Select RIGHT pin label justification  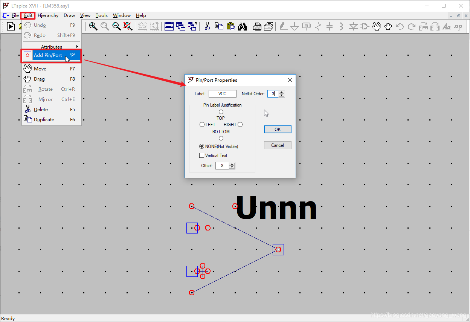click(240, 125)
